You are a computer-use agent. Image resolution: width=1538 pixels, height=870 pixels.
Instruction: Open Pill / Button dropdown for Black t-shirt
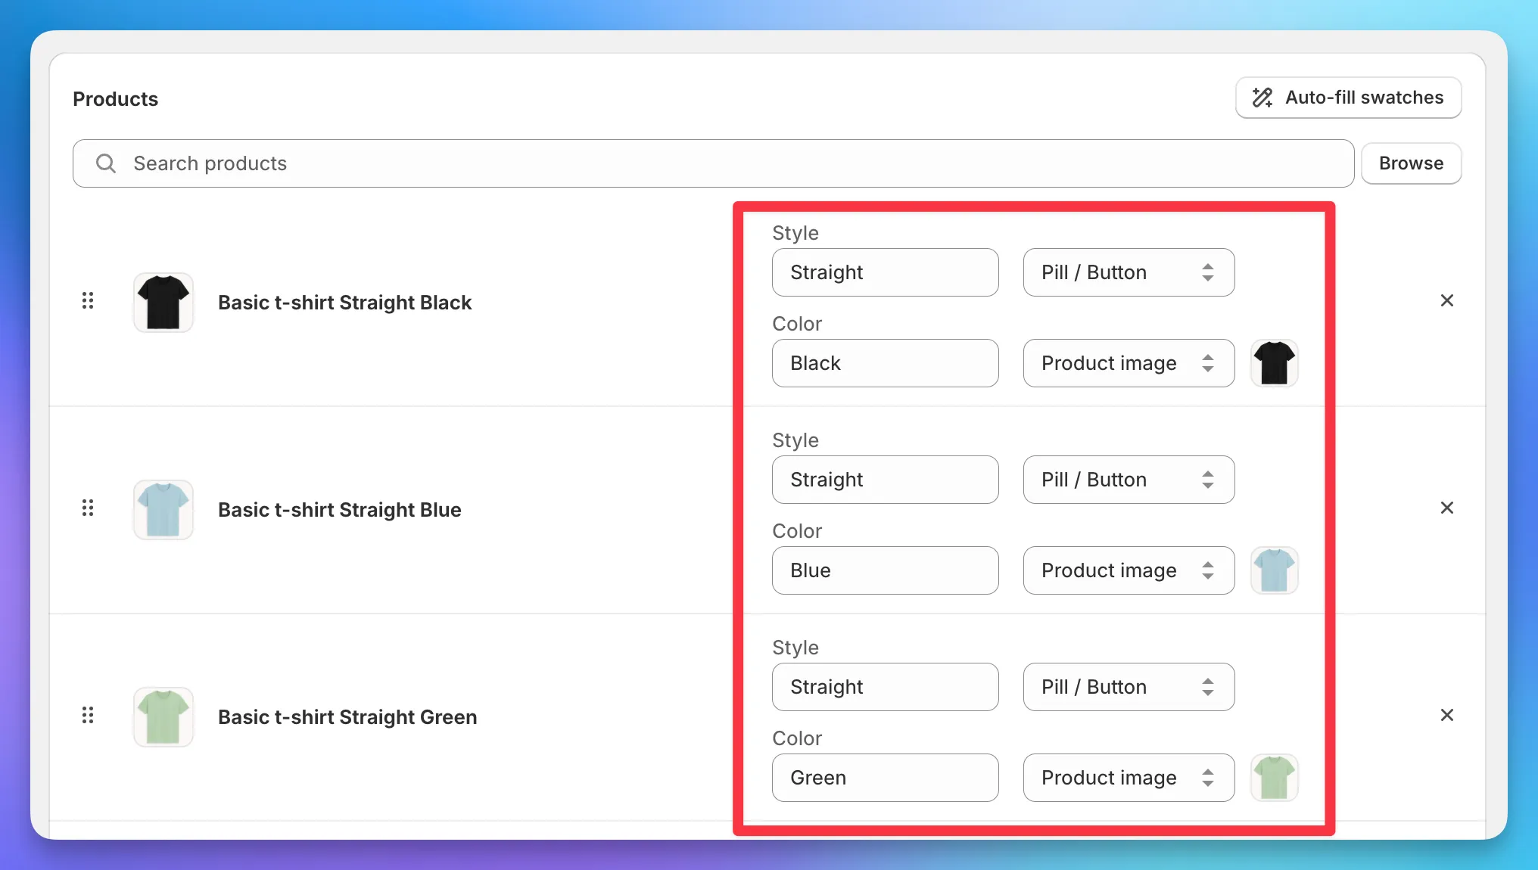click(1129, 272)
